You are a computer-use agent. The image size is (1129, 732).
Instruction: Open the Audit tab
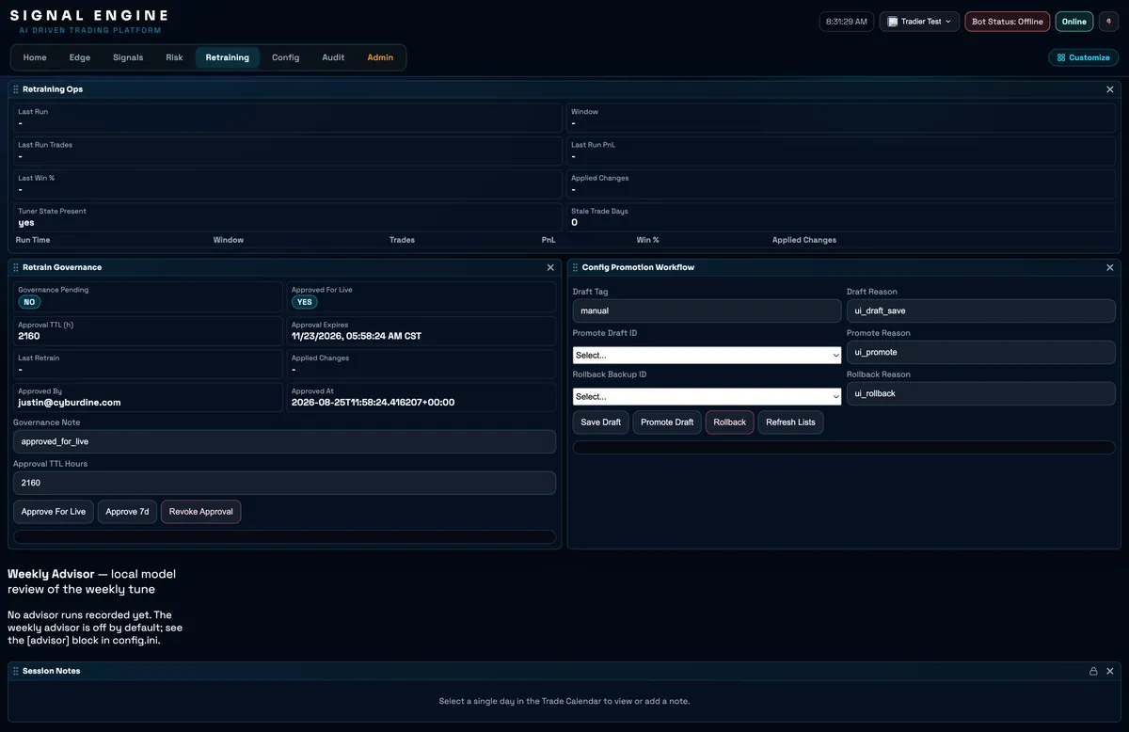point(333,57)
